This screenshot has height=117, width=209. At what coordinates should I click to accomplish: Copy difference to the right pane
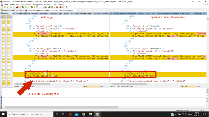(40, 7)
